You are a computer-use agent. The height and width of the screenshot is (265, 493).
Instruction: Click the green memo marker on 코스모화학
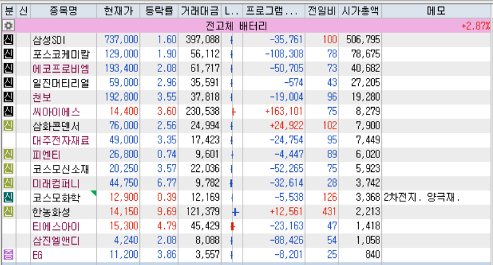(x=93, y=193)
